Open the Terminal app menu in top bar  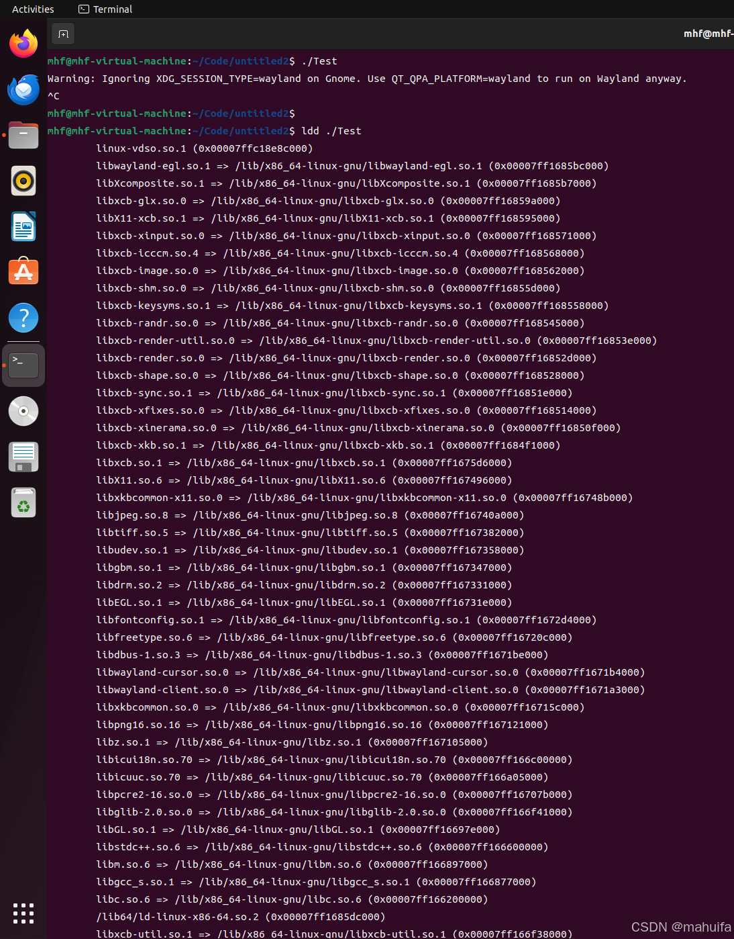105,9
